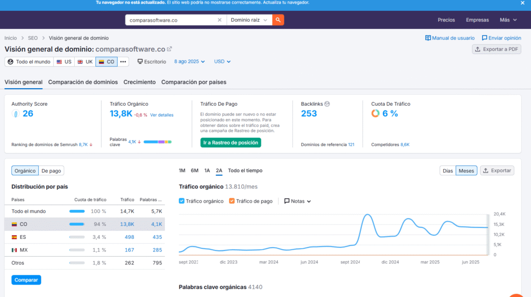This screenshot has width=531, height=297.
Task: Open external link icon next to comparasoftware.co
Action: tap(170, 49)
